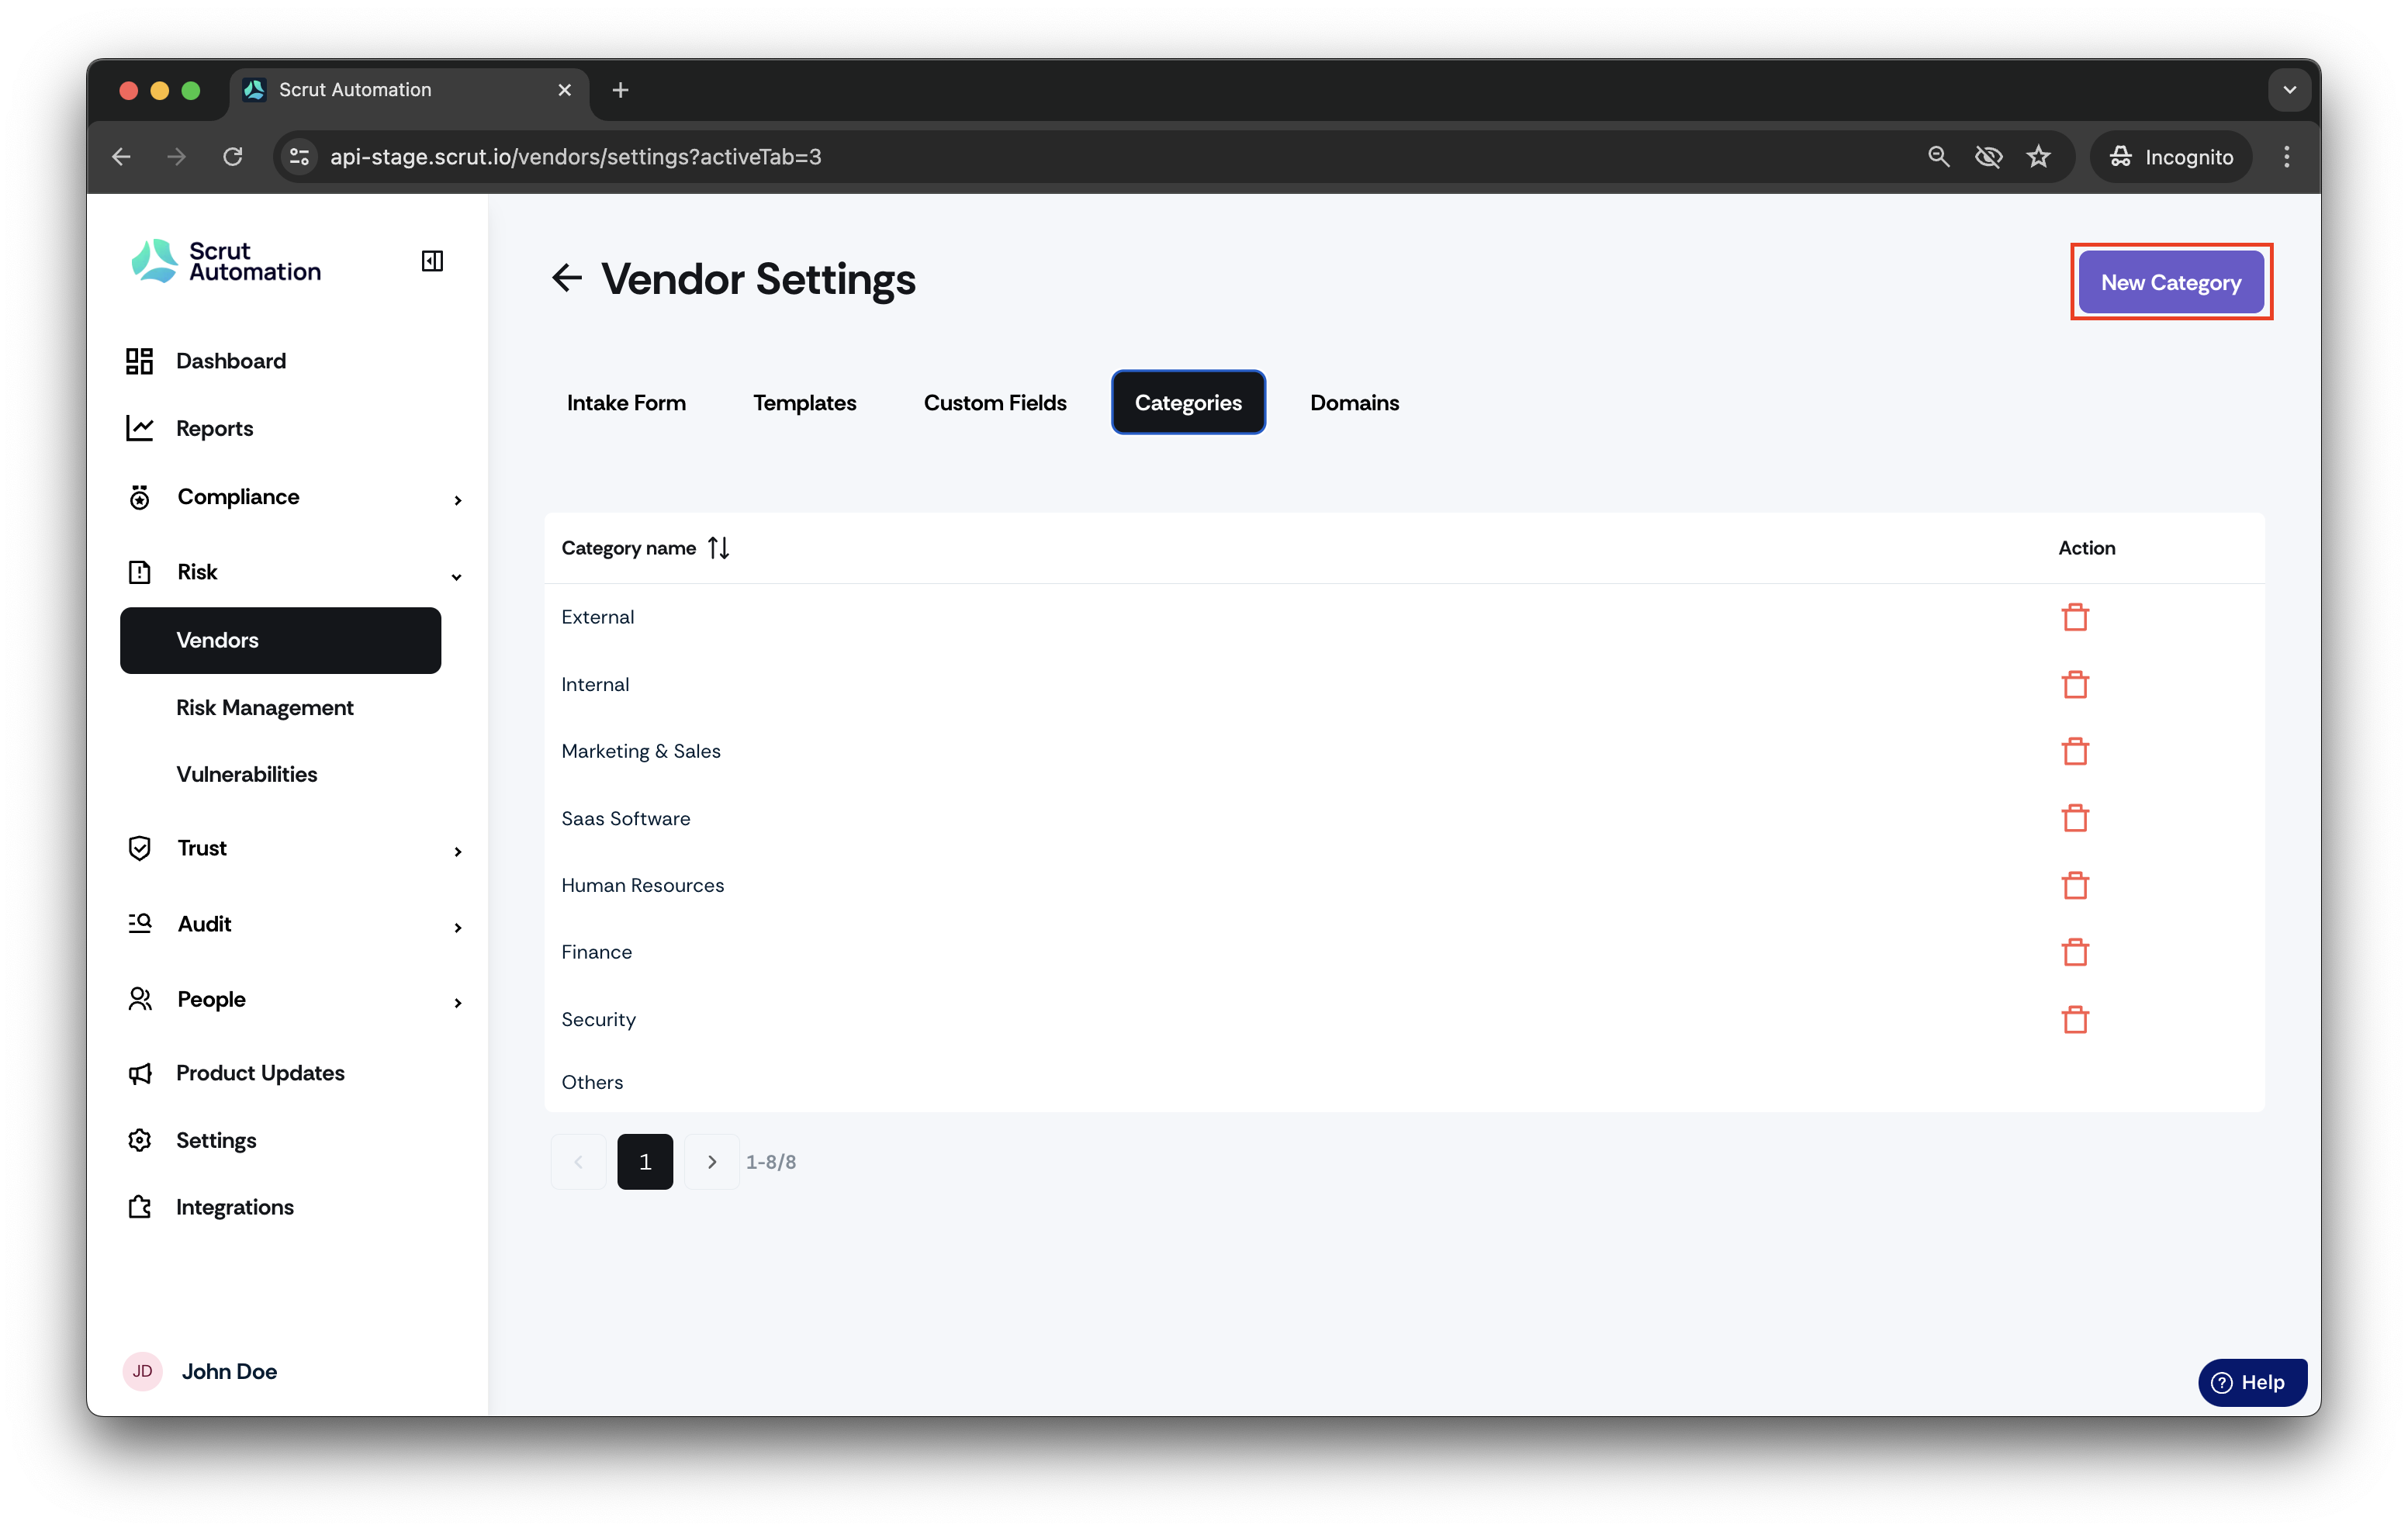Switch to the Templates tab
Viewport: 2408px width, 1531px height.
804,402
